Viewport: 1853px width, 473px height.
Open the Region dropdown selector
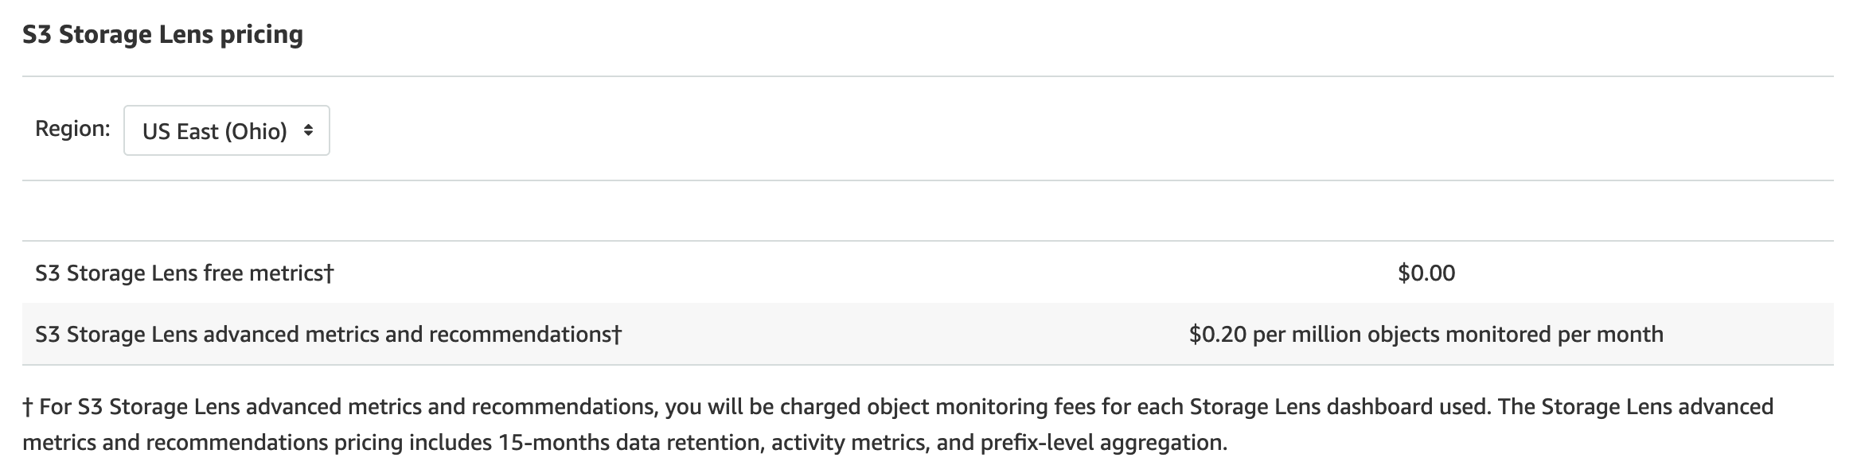click(226, 130)
